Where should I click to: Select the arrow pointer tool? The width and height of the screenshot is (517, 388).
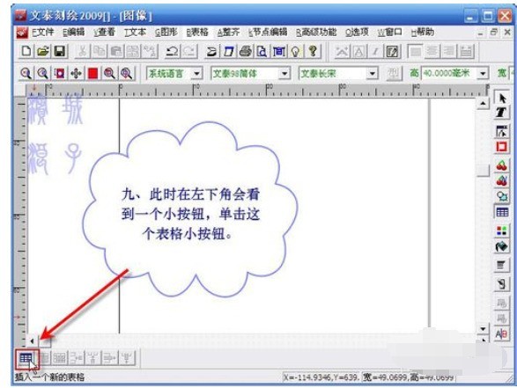pos(502,99)
